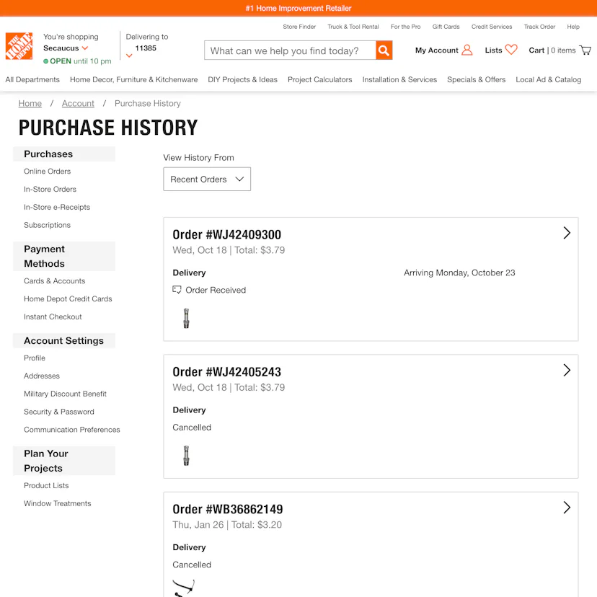Select In-Store e-Receipts in sidebar
The image size is (597, 597).
tap(57, 207)
